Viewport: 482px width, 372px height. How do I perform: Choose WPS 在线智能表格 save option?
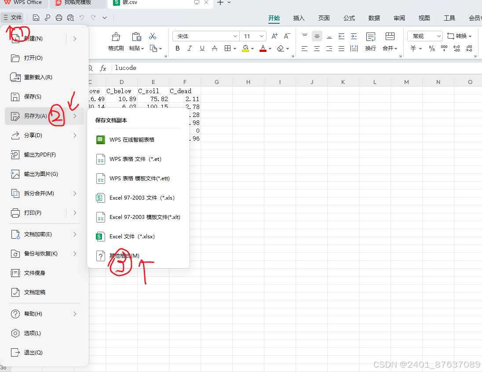tap(139, 139)
